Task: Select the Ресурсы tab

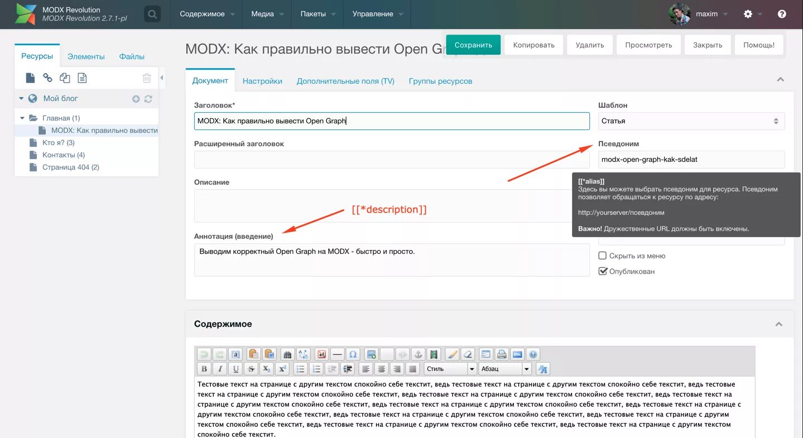Action: [x=37, y=56]
